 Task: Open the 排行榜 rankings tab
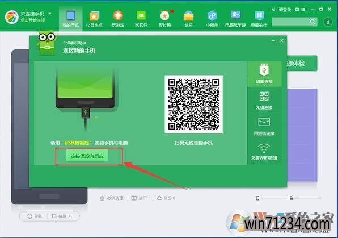click(165, 19)
